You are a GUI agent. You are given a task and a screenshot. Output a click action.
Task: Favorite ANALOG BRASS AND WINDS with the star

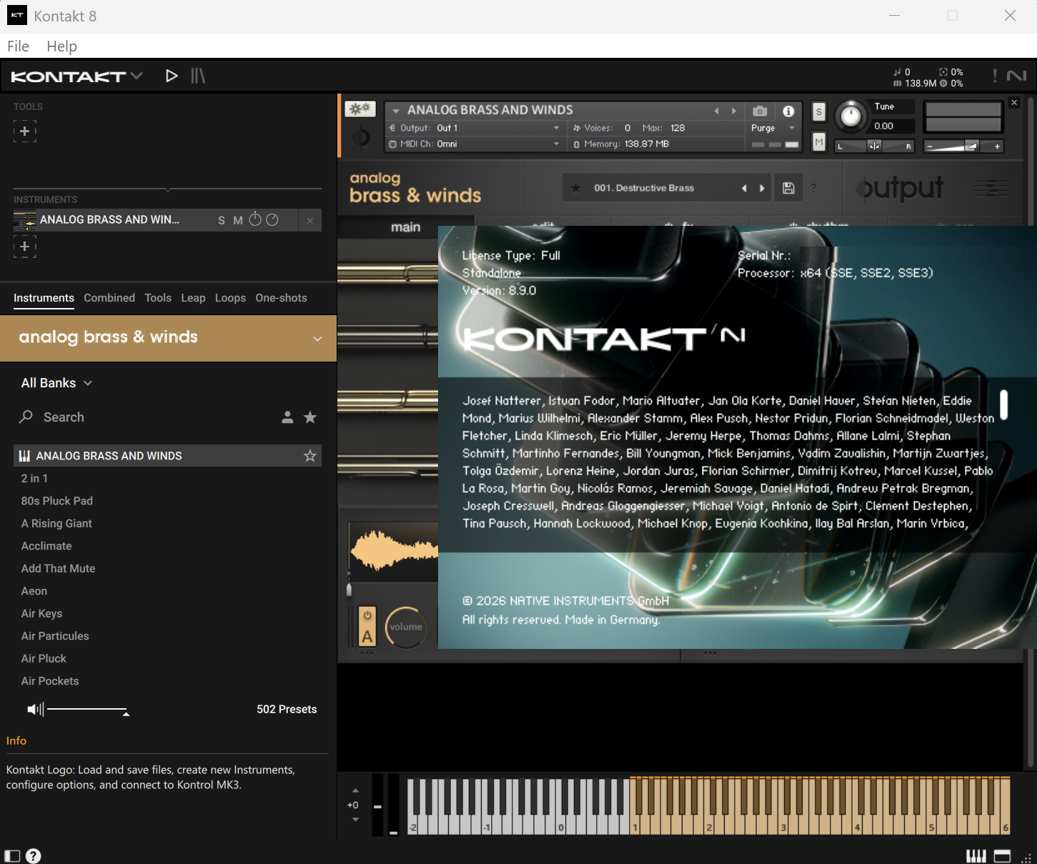(x=310, y=455)
